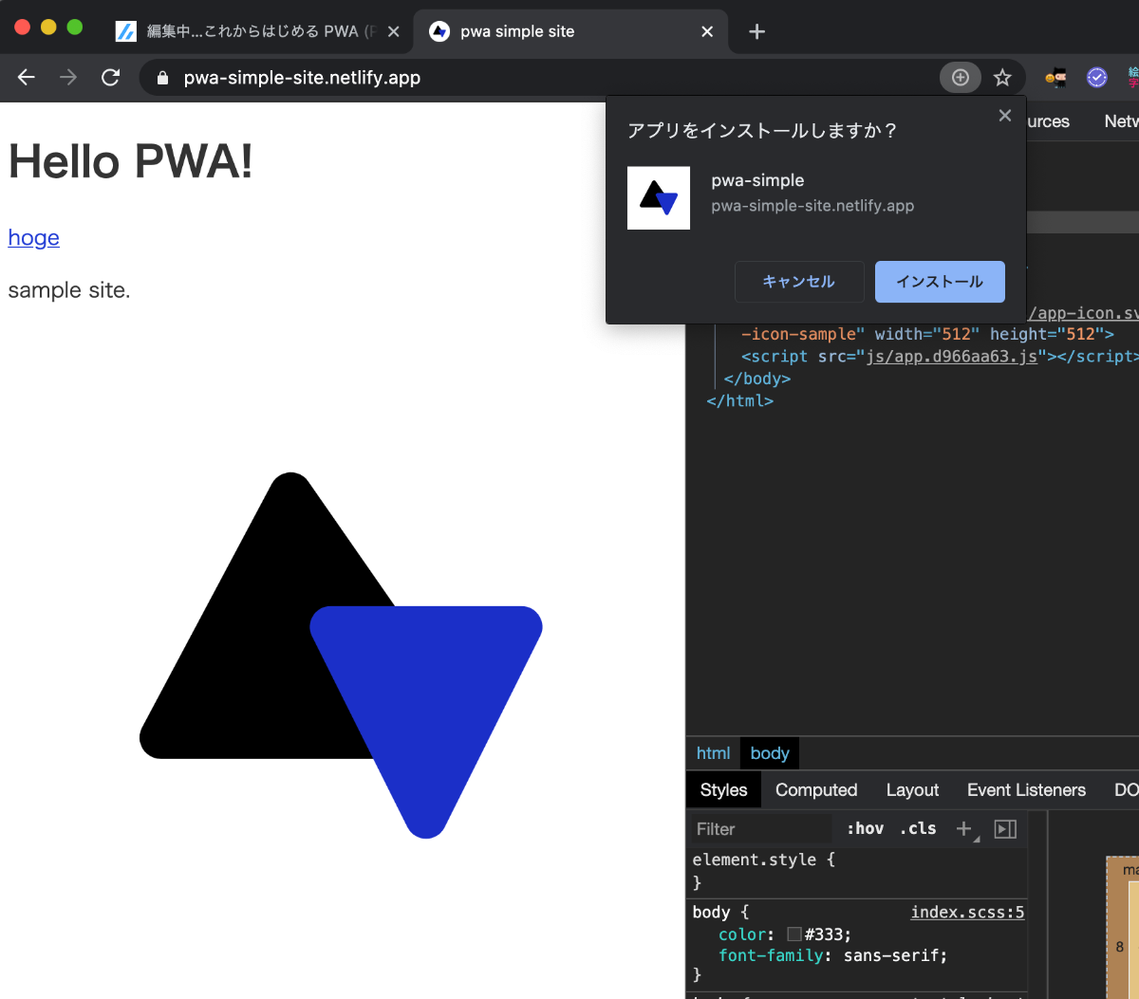
Task: Switch to the Computed tab
Action: coord(816,790)
